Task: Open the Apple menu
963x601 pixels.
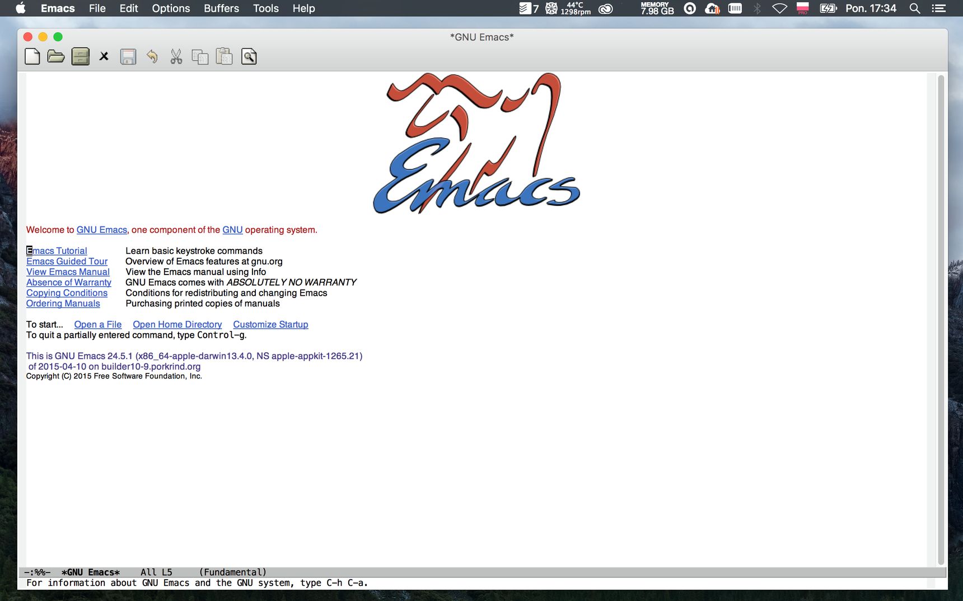Action: tap(21, 8)
